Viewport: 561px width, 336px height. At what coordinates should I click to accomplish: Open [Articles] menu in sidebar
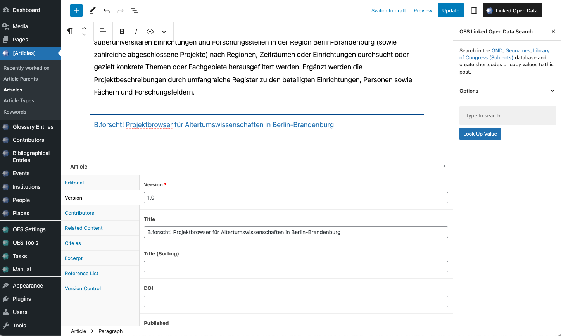click(30, 53)
